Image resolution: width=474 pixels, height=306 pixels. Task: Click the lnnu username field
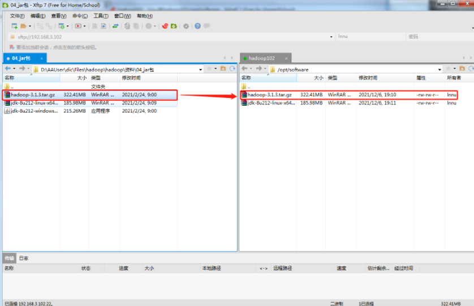(370, 37)
